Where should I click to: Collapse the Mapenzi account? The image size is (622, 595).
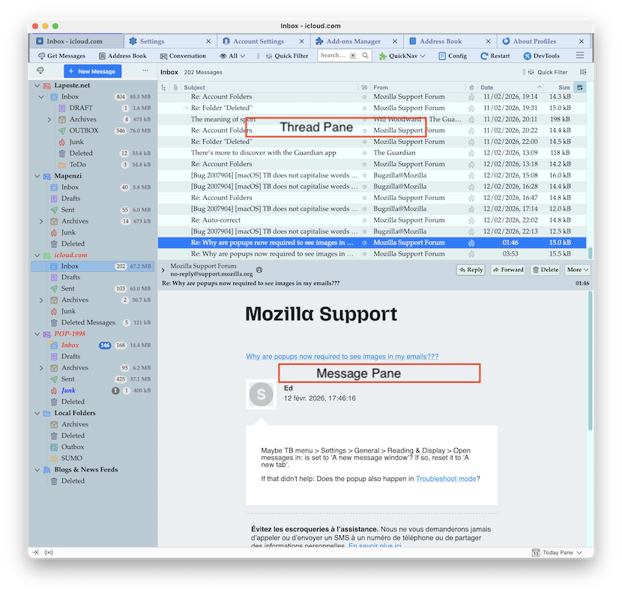point(37,176)
